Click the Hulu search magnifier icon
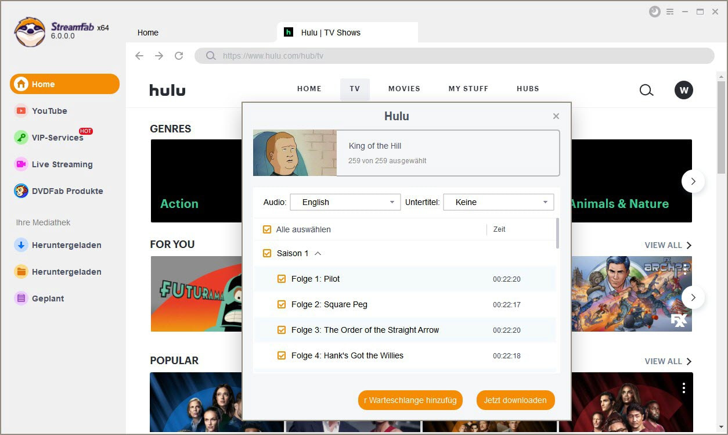The height and width of the screenshot is (435, 728). [x=646, y=90]
